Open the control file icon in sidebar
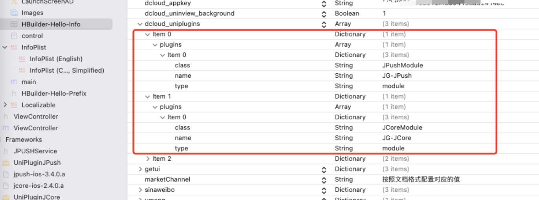The height and width of the screenshot is (200, 539). click(x=14, y=36)
